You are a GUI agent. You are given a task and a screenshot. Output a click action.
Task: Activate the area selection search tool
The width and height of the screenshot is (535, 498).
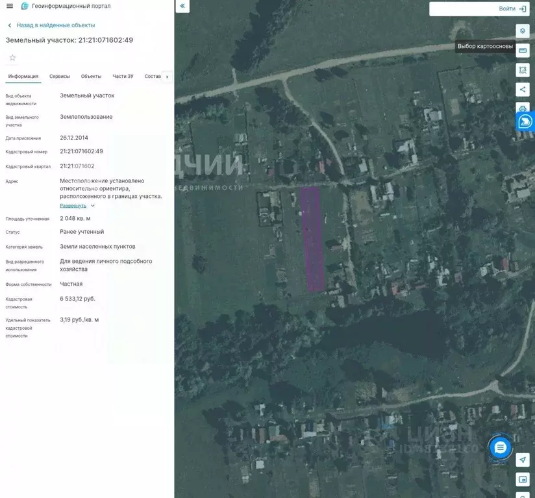click(x=523, y=69)
